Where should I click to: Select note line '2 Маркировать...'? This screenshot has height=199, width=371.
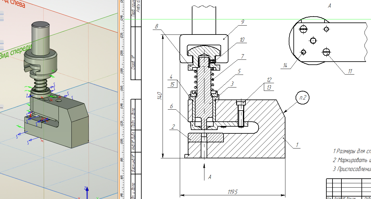352,160
